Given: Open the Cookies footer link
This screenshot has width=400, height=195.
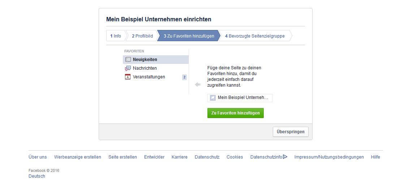Looking at the screenshot, I should 235,157.
